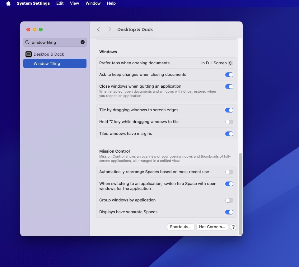
Task: Close the System Settings window
Action: [28, 30]
